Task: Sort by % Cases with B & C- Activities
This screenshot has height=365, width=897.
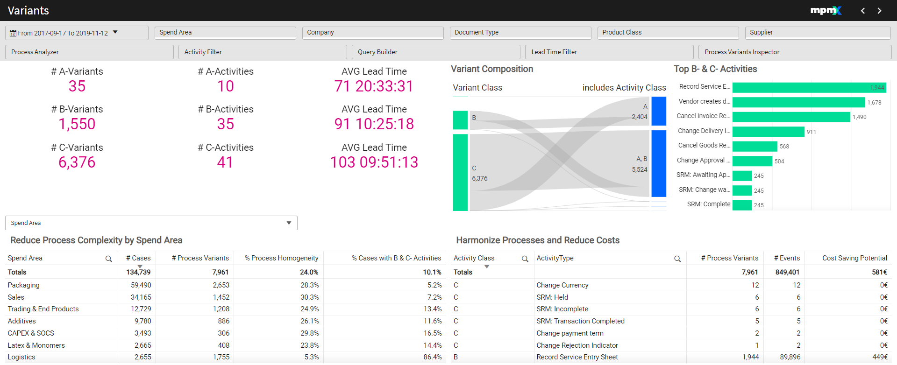Action: [396, 258]
